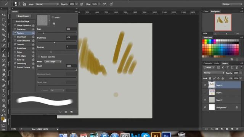Show Layer 2 visibility

pos(205,92)
